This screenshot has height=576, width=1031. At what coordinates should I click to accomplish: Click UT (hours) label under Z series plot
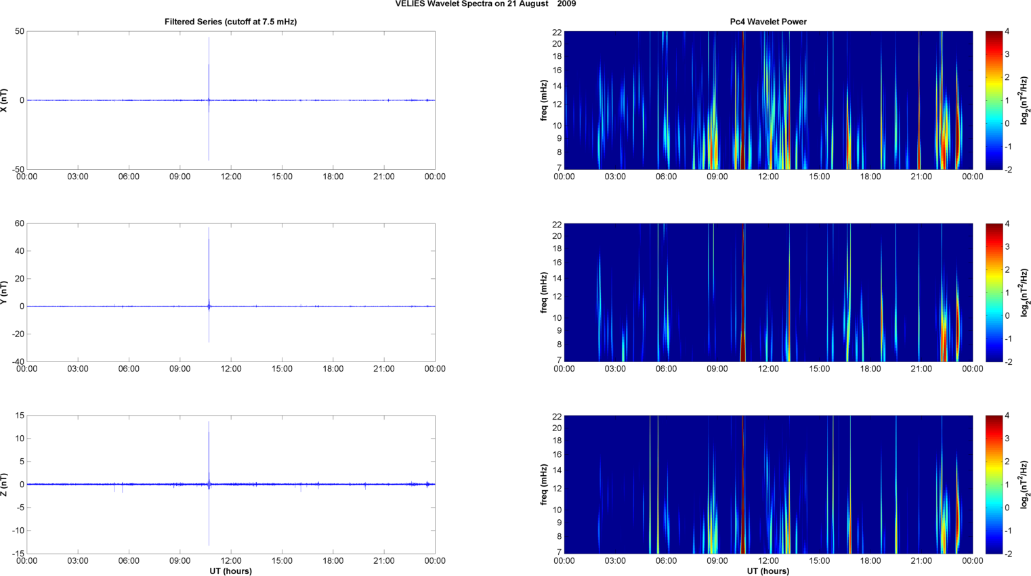[x=230, y=571]
